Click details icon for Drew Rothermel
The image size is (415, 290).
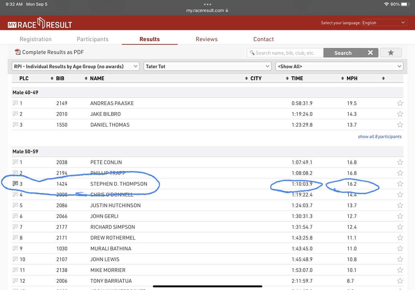[x=15, y=237]
